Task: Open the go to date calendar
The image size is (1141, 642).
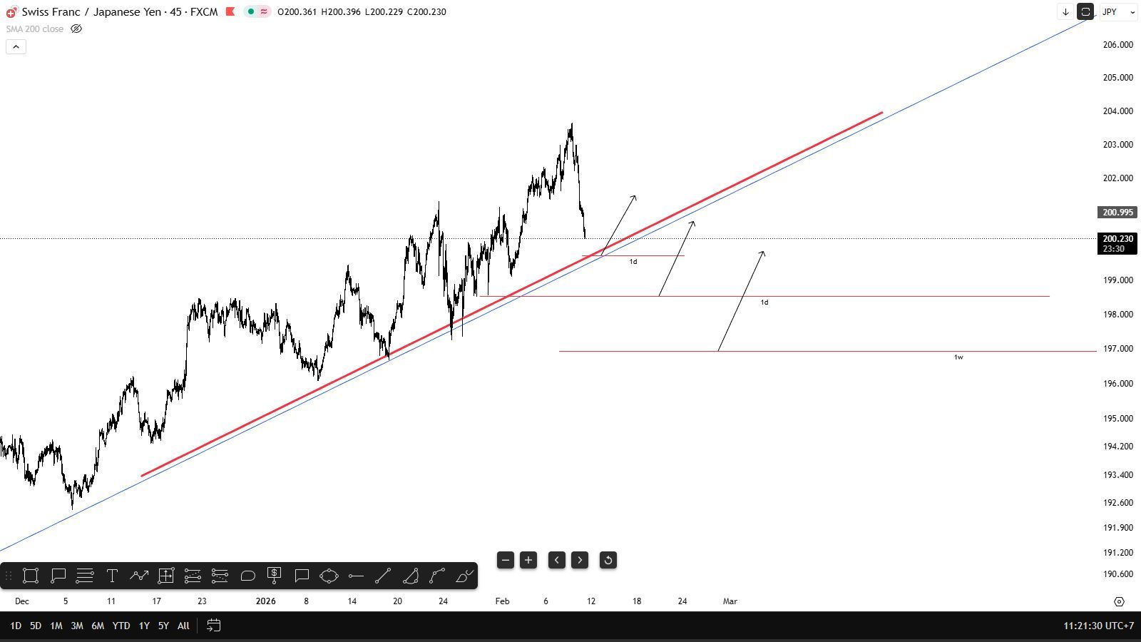Action: 213,626
